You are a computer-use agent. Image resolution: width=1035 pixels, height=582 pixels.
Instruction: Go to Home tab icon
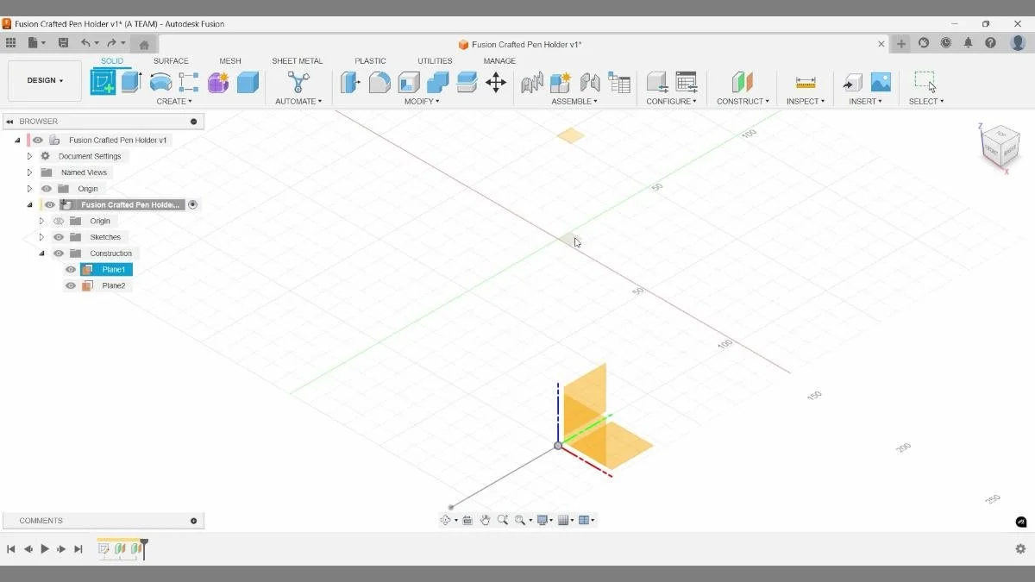144,44
